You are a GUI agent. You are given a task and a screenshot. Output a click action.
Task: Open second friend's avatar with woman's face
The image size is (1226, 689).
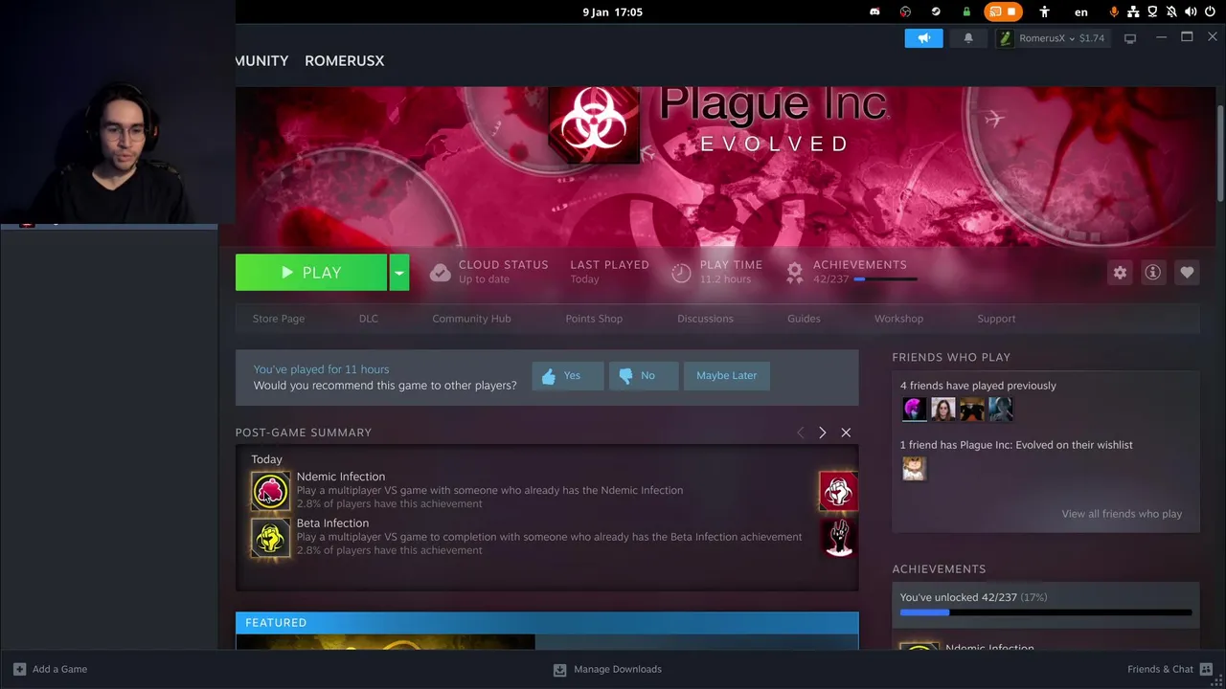coord(943,410)
